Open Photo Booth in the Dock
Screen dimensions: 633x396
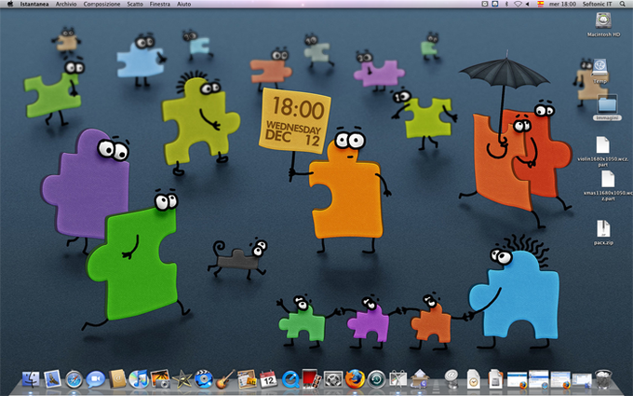(x=312, y=379)
